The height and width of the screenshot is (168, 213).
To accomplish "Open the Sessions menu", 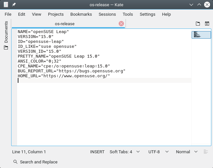I will point(107,14).
